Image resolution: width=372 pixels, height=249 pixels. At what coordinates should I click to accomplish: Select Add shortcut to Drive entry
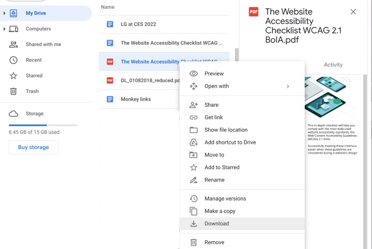click(x=242, y=142)
